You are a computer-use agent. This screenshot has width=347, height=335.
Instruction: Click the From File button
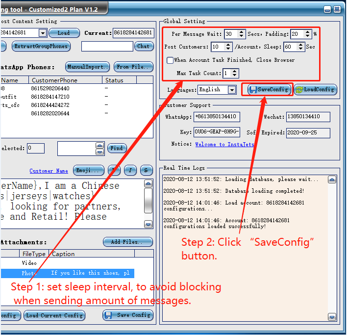pos(133,67)
